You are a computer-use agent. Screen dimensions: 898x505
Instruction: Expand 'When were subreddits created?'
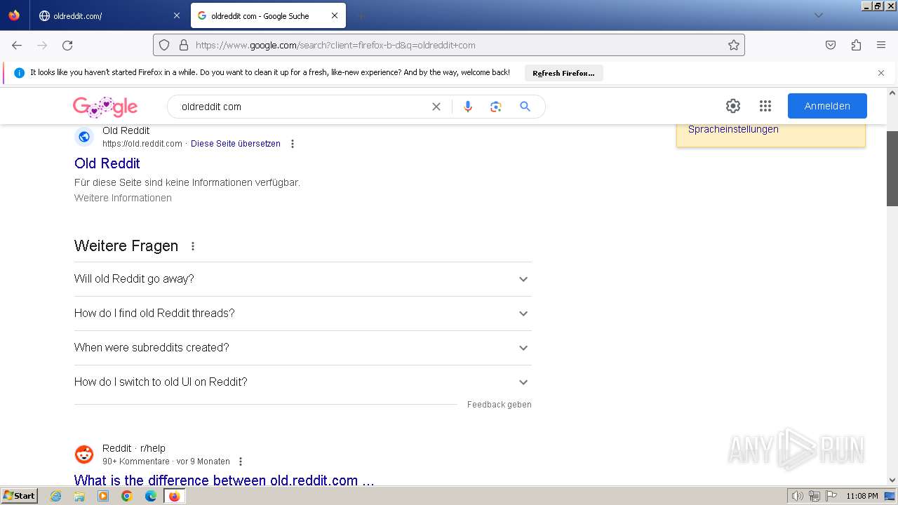pos(303,348)
